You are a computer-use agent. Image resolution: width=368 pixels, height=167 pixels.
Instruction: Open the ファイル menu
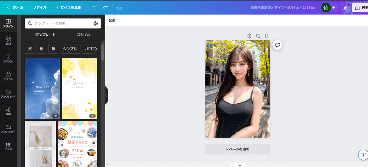coord(40,7)
